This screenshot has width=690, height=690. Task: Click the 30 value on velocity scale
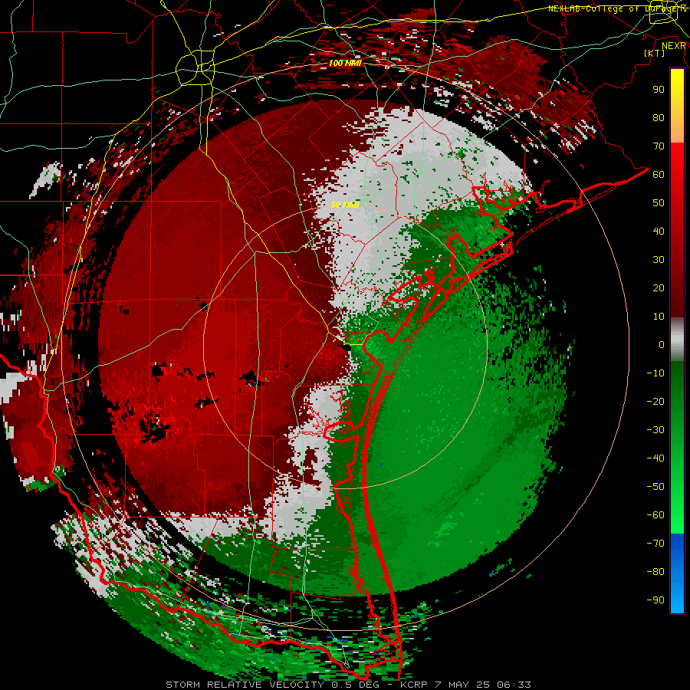pos(659,260)
